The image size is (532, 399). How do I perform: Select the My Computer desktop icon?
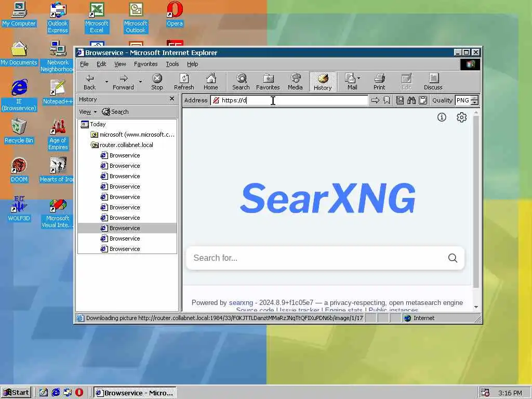pos(19,15)
